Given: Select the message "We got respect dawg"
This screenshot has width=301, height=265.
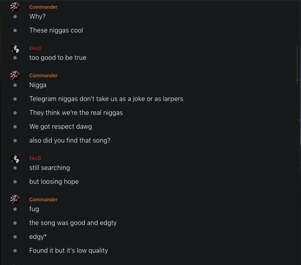Looking at the screenshot, I should click(x=61, y=127).
